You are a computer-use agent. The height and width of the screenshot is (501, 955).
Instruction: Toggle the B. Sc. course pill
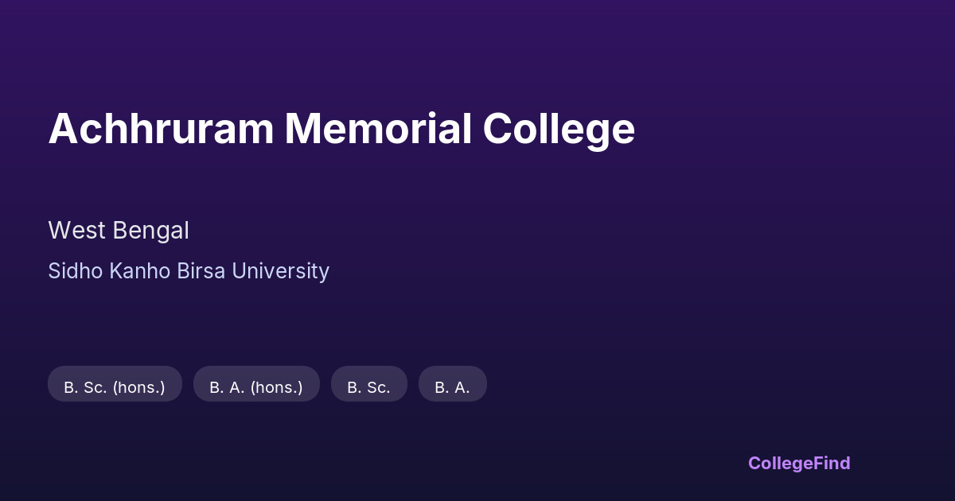tap(368, 387)
